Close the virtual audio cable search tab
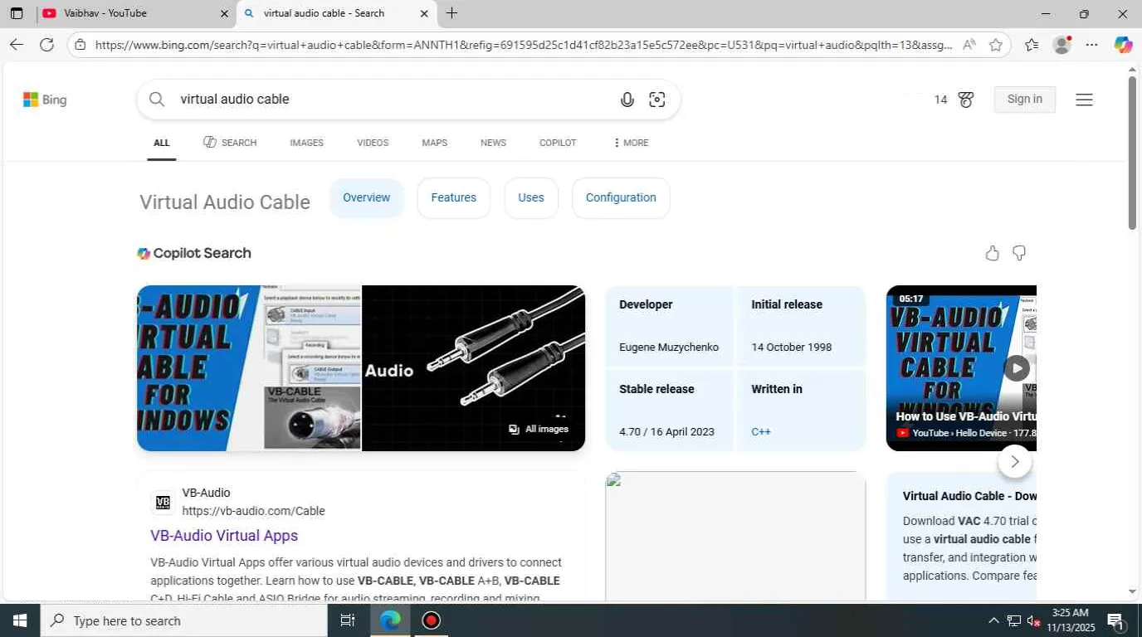This screenshot has width=1142, height=637. tap(424, 13)
